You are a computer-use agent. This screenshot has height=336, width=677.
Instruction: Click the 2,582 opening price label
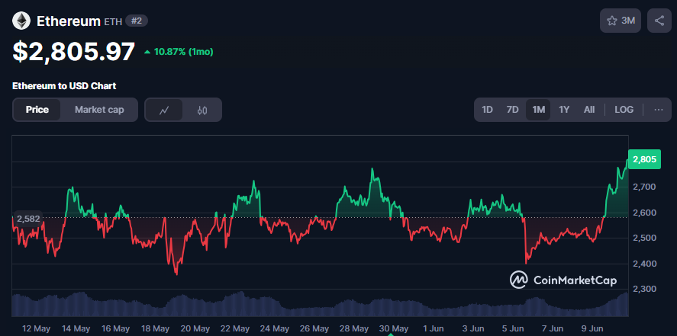pos(28,219)
